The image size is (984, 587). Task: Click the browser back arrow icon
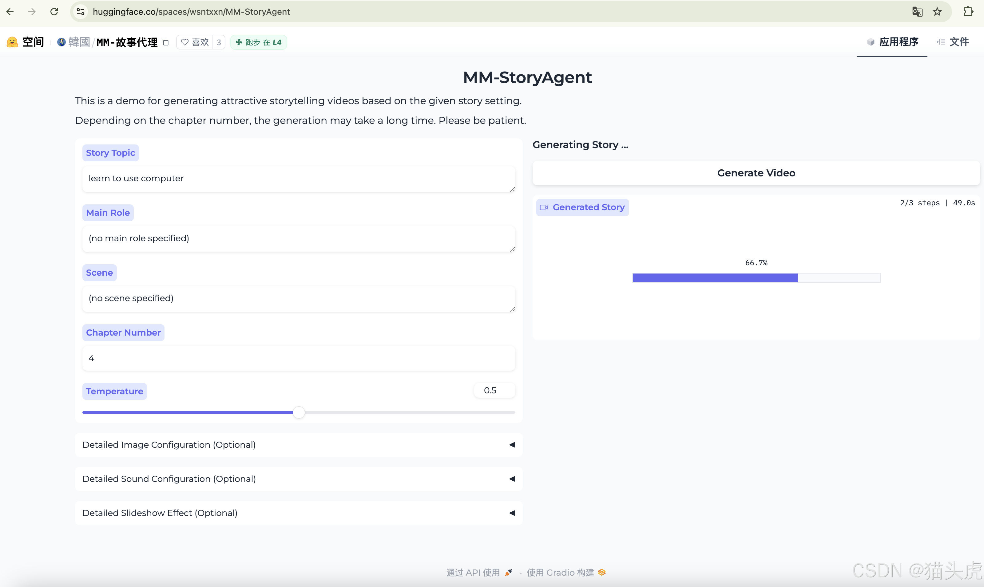tap(10, 12)
